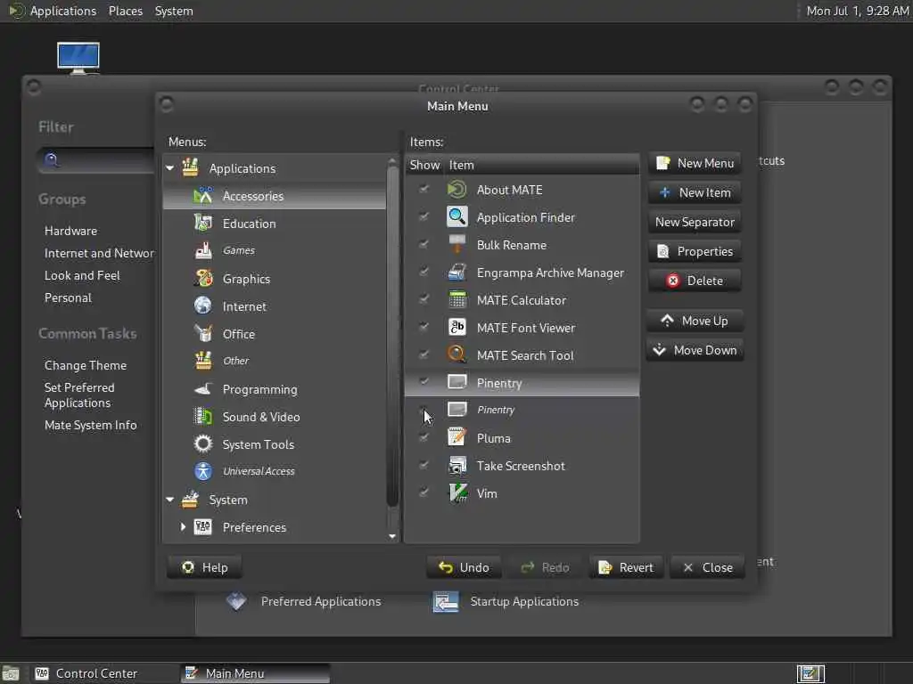Click the Graphics palette icon

(202, 279)
